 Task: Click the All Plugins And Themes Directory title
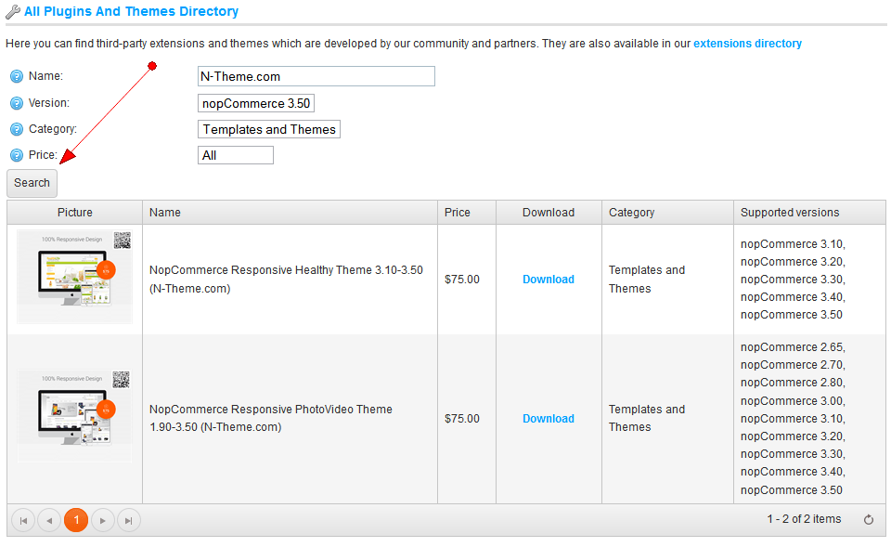131,11
